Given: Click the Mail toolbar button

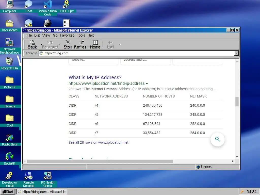Looking at the screenshot, I should pos(110,45).
